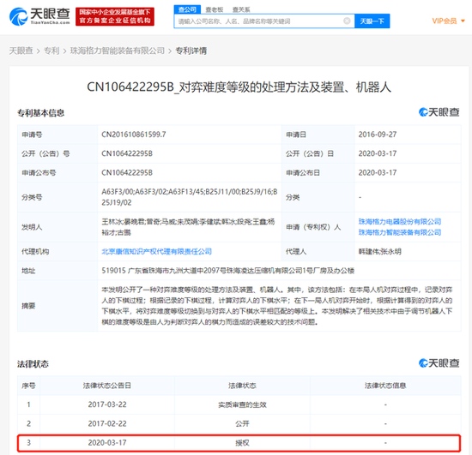Open agency link 北京康信知识产权代理有限责任公司

(156, 251)
